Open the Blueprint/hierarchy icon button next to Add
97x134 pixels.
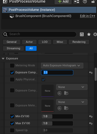tap(77, 2)
